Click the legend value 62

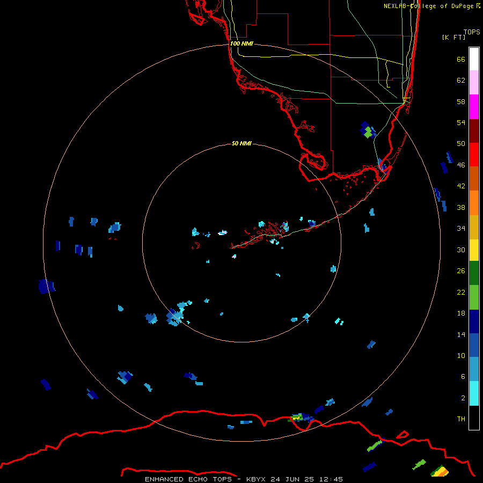pos(461,80)
